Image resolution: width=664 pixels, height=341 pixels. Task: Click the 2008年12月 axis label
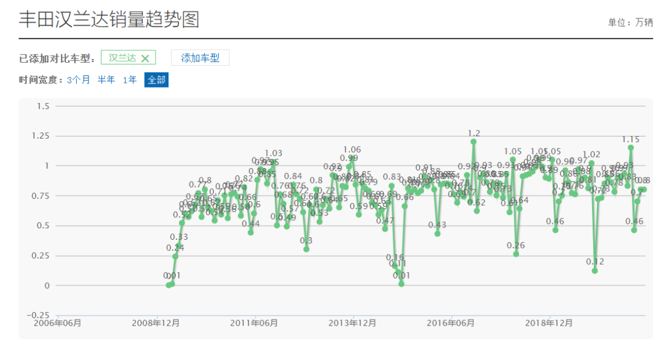tap(156, 323)
